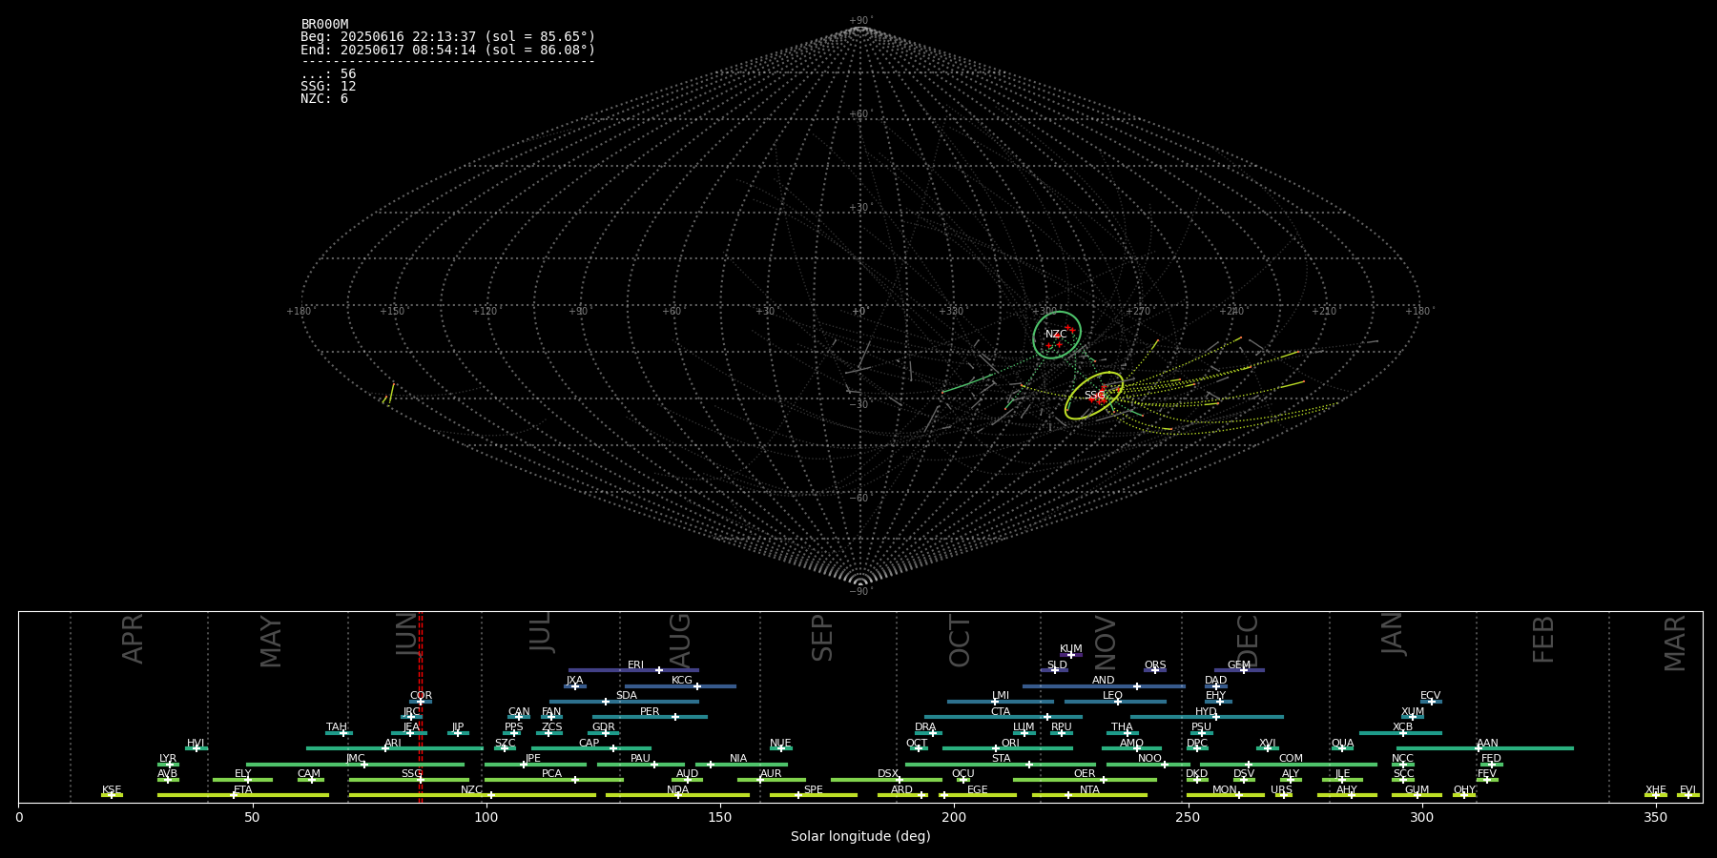Screen dimensions: 1717x858
Task: Click the KSE shower label in timeline
Action: coord(112,790)
